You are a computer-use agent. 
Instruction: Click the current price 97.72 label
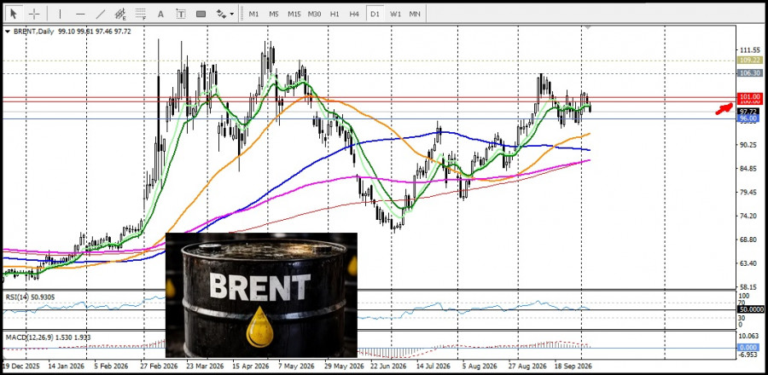tap(749, 112)
